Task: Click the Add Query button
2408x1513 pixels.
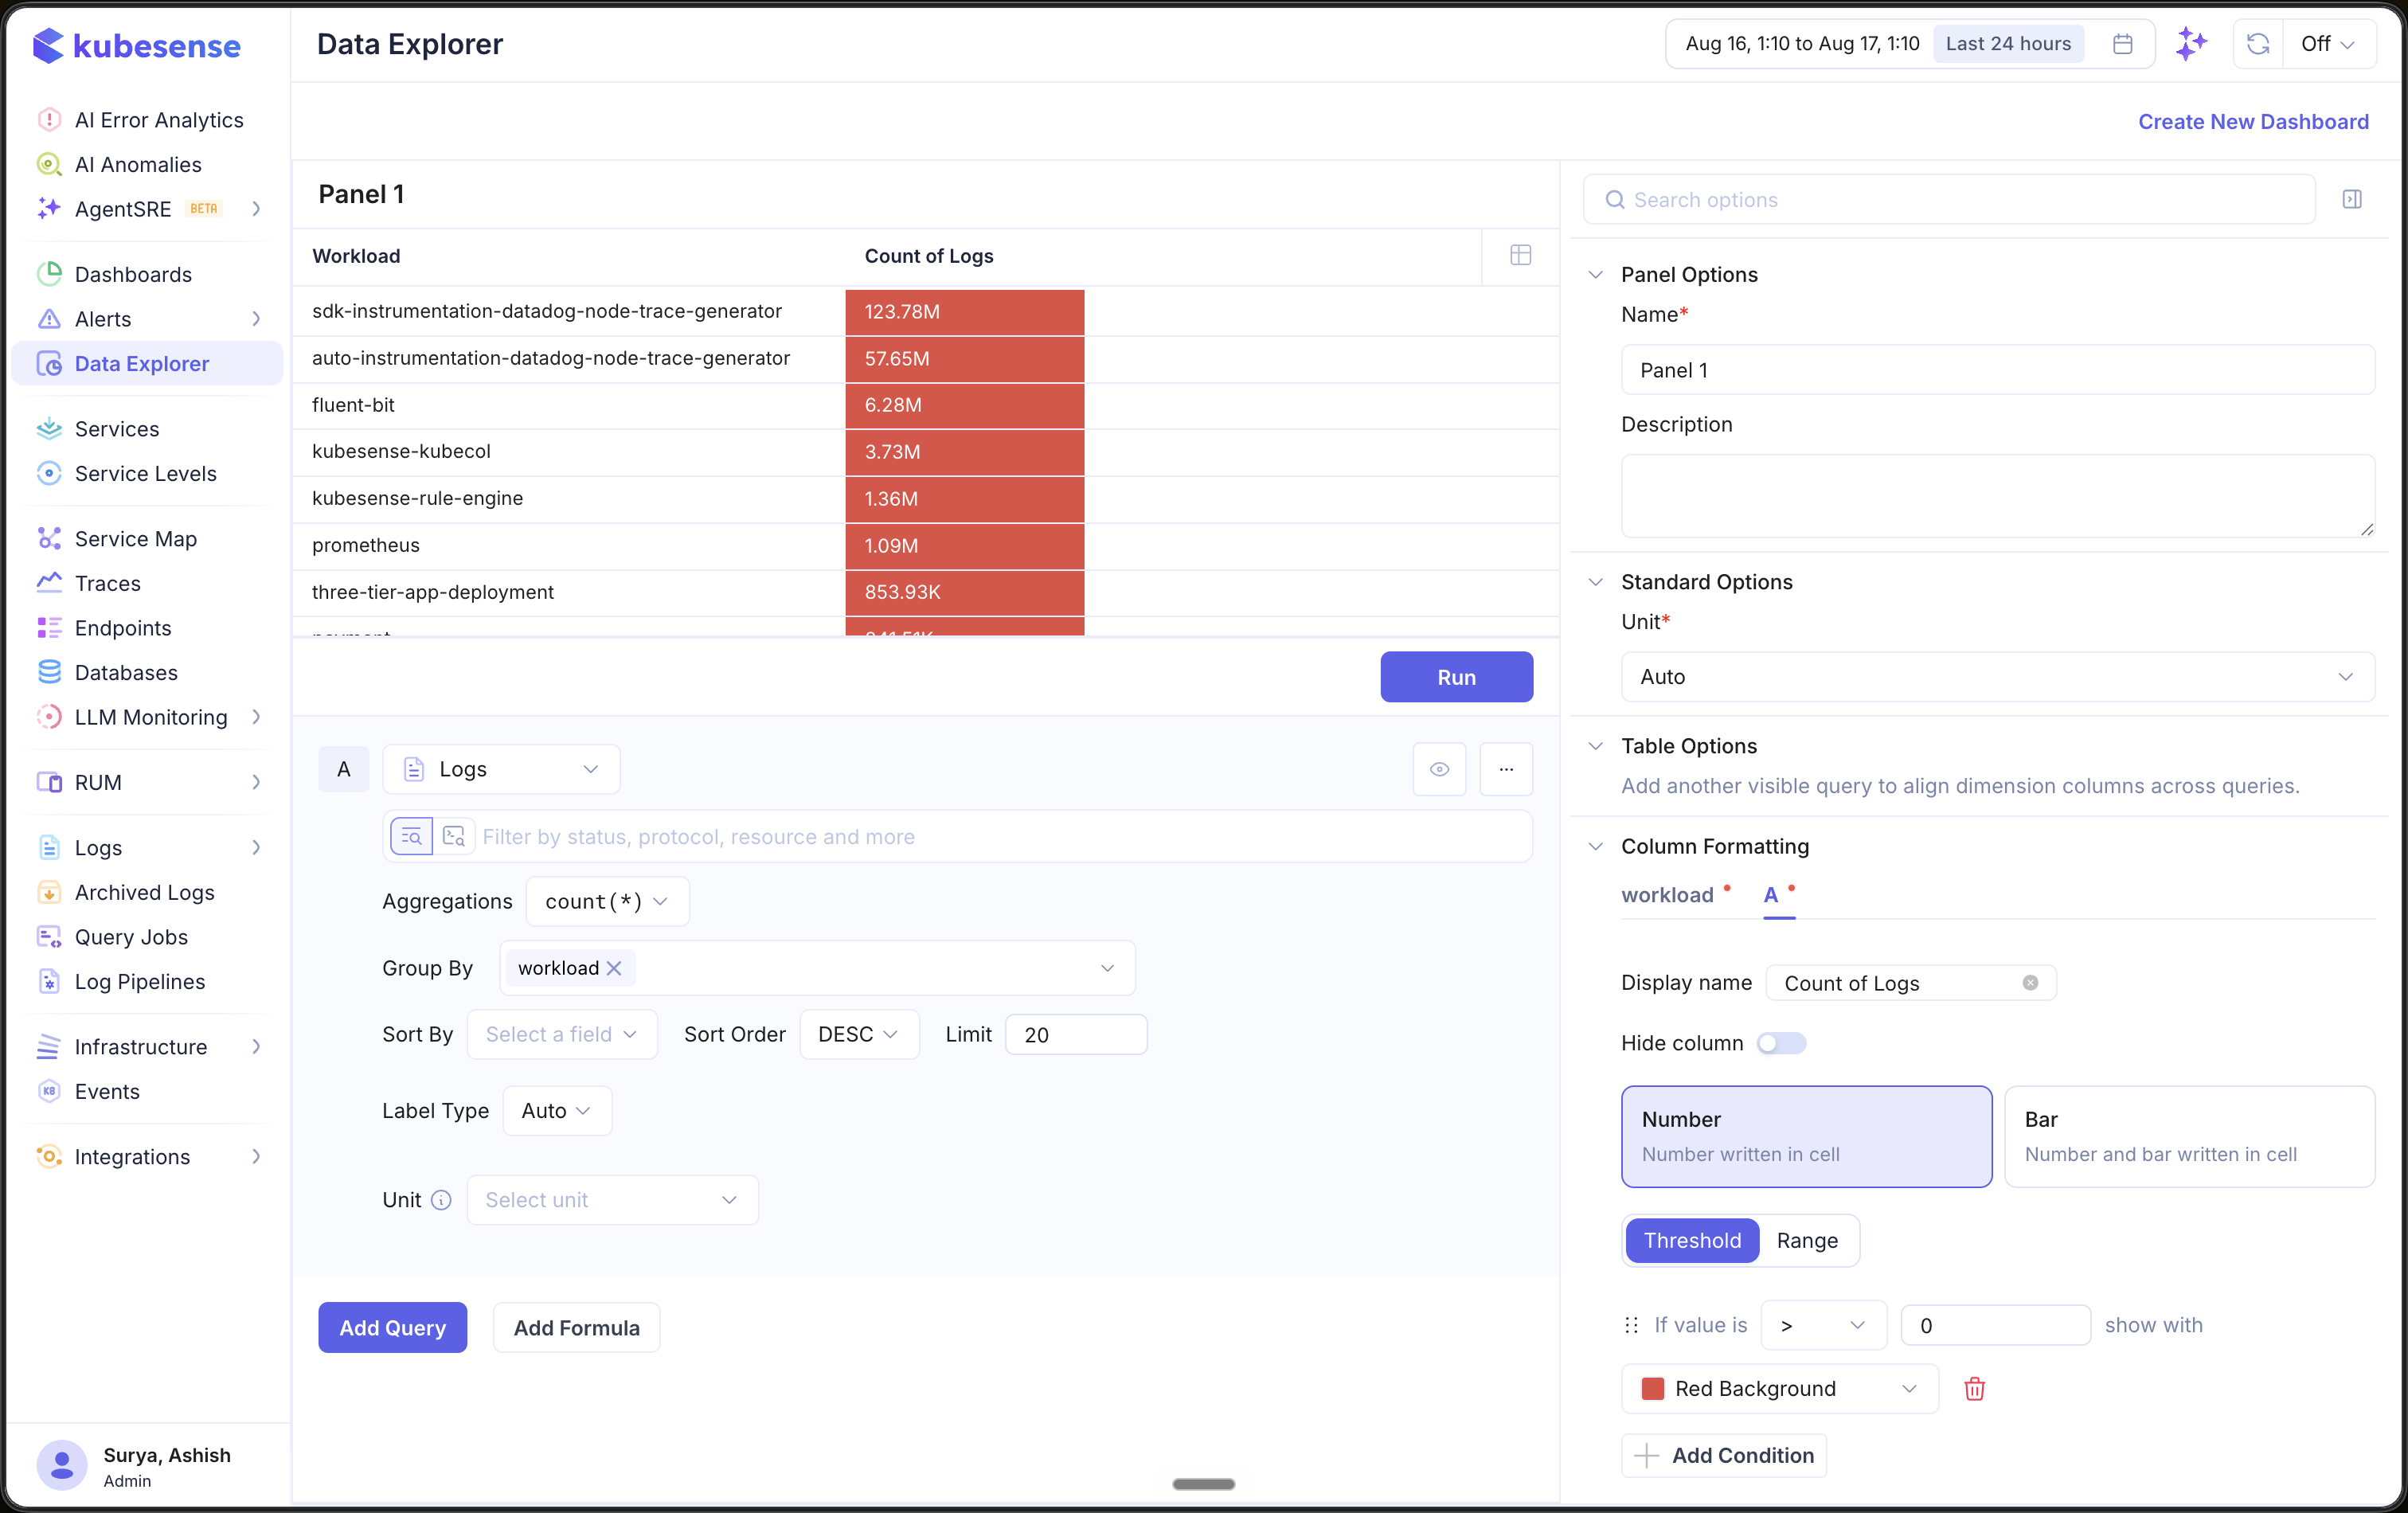Action: (x=392, y=1327)
